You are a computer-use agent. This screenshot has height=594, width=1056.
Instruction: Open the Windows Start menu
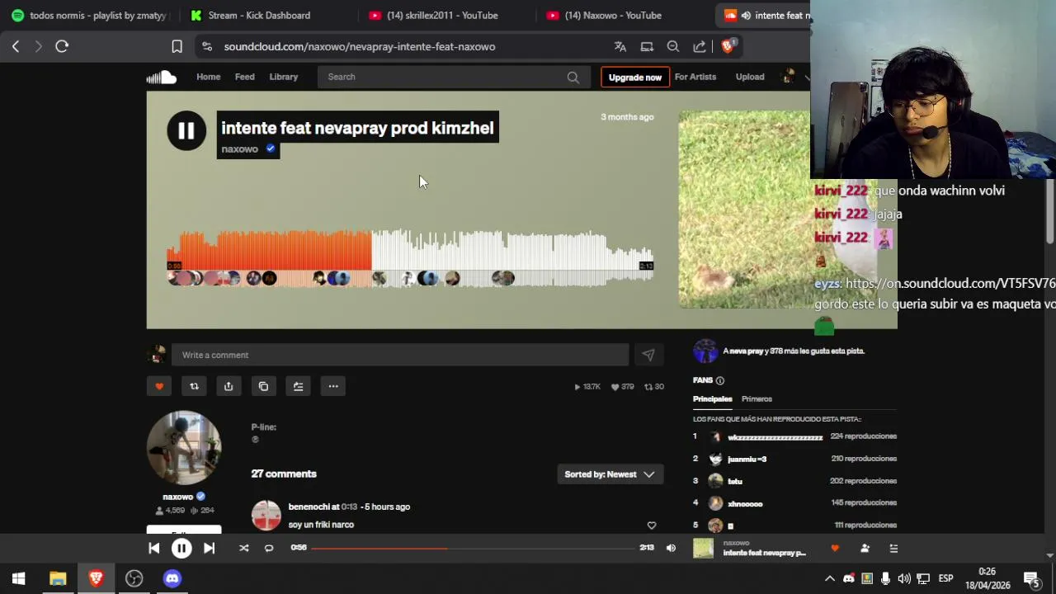pos(18,578)
